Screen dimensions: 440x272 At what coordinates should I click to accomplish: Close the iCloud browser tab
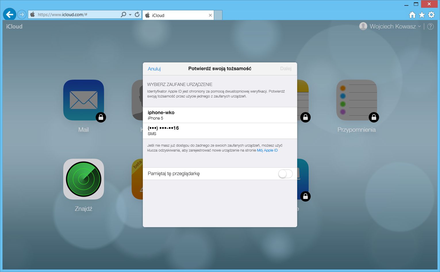[210, 15]
